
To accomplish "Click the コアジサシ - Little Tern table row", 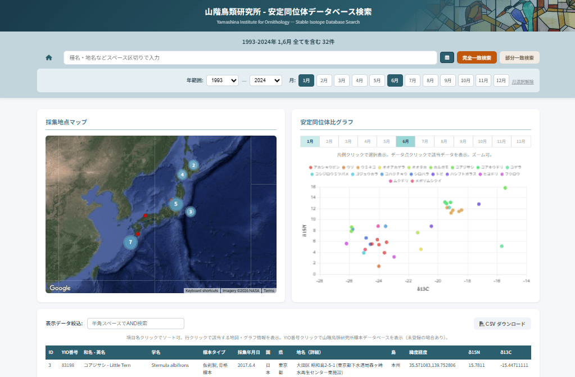I will [x=288, y=369].
